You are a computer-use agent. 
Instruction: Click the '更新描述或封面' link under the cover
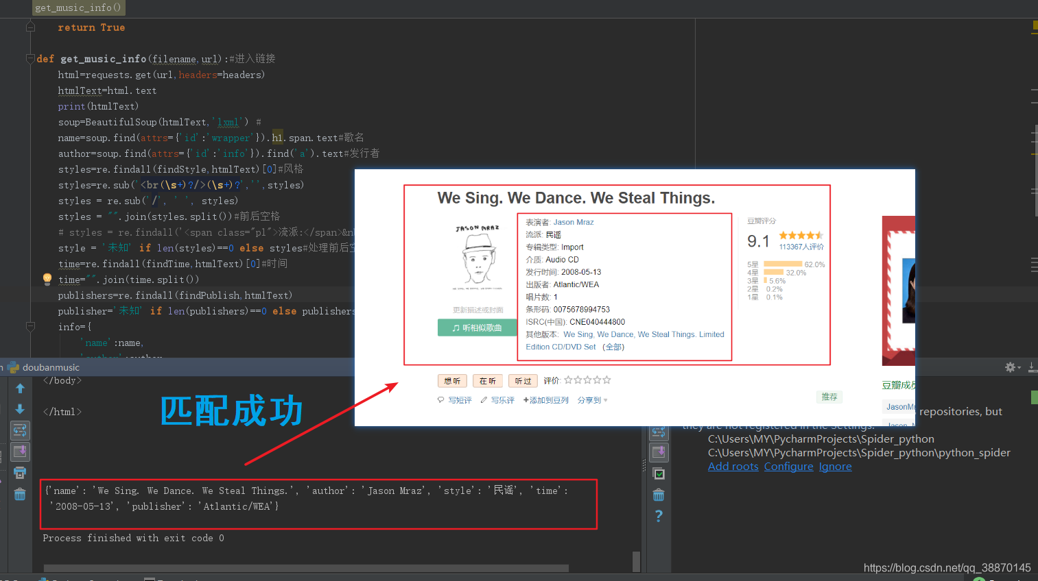478,310
